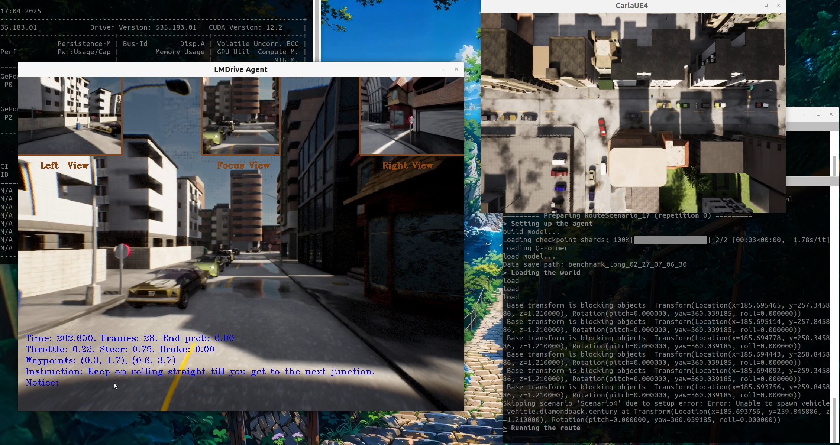Click the Instruction text line in LMDrive overlay
840x445 pixels.
coord(200,371)
